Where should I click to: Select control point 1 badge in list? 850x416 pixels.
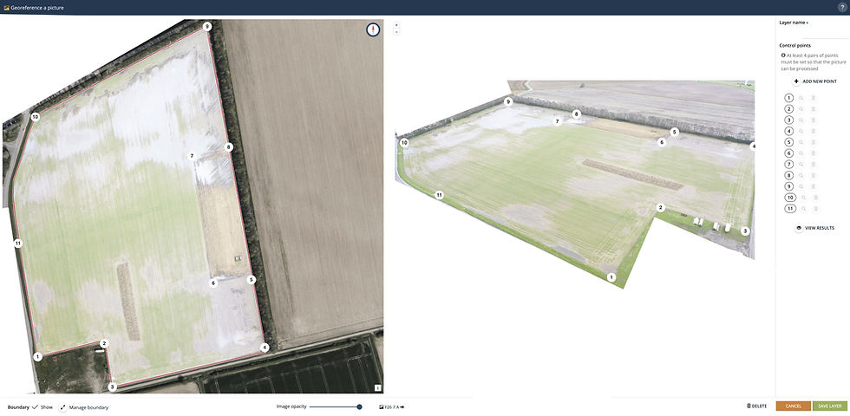789,98
